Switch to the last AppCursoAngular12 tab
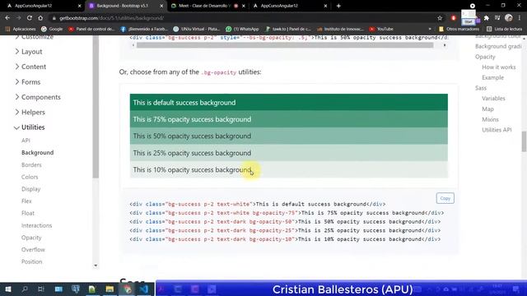 [x=289, y=6]
